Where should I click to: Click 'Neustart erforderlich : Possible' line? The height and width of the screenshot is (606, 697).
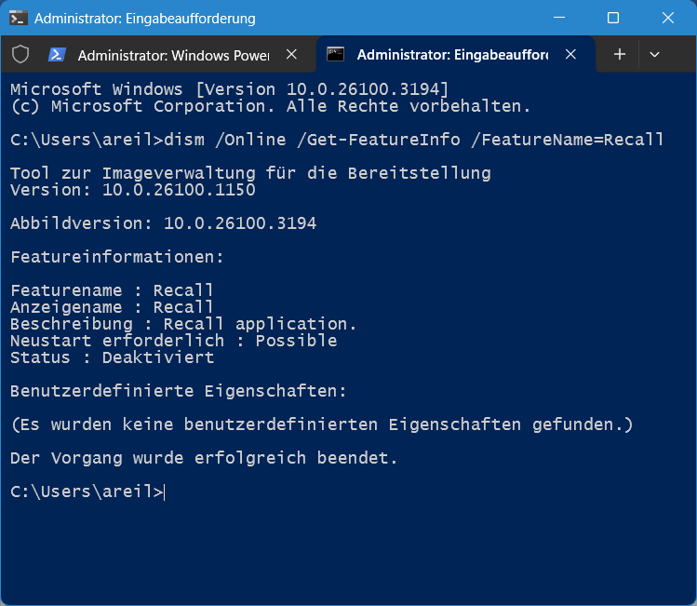174,341
